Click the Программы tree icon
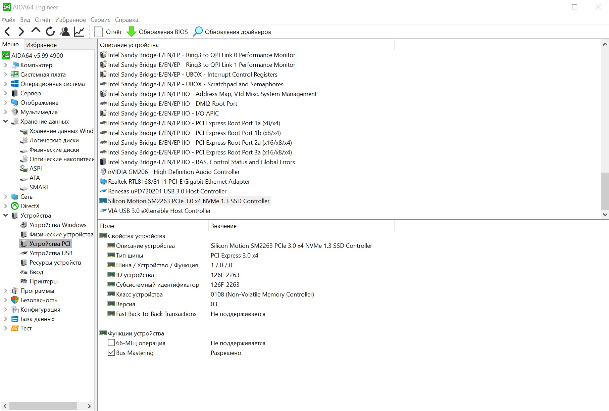 (x=15, y=290)
